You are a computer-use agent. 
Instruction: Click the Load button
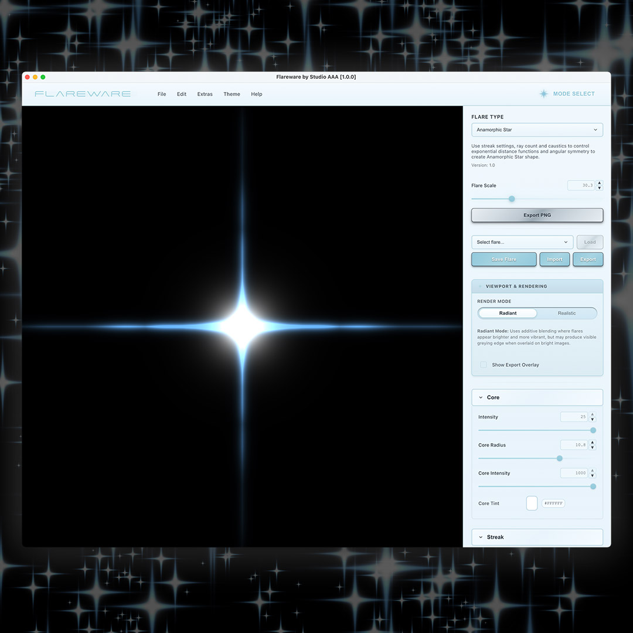coord(590,242)
